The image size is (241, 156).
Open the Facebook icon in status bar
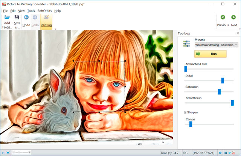pyautogui.click(x=226, y=153)
